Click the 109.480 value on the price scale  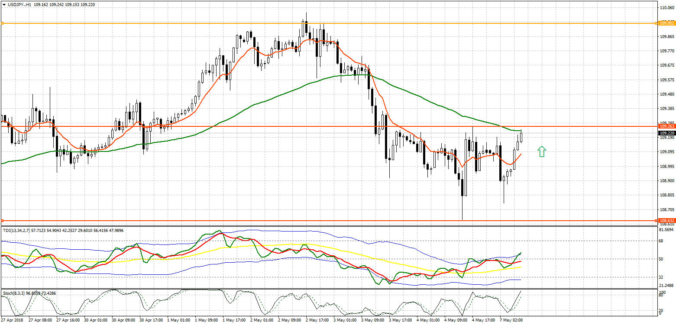pos(666,94)
